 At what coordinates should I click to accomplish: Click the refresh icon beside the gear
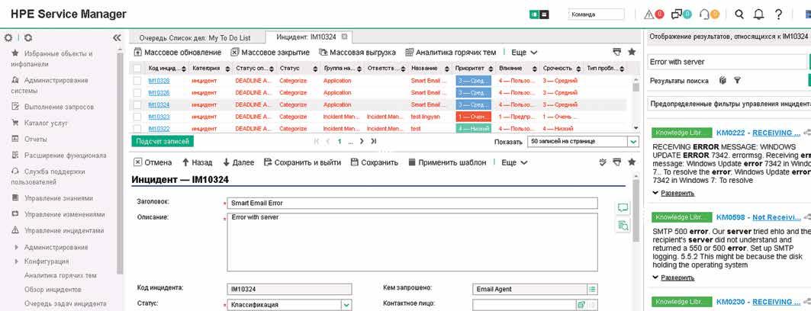point(28,37)
